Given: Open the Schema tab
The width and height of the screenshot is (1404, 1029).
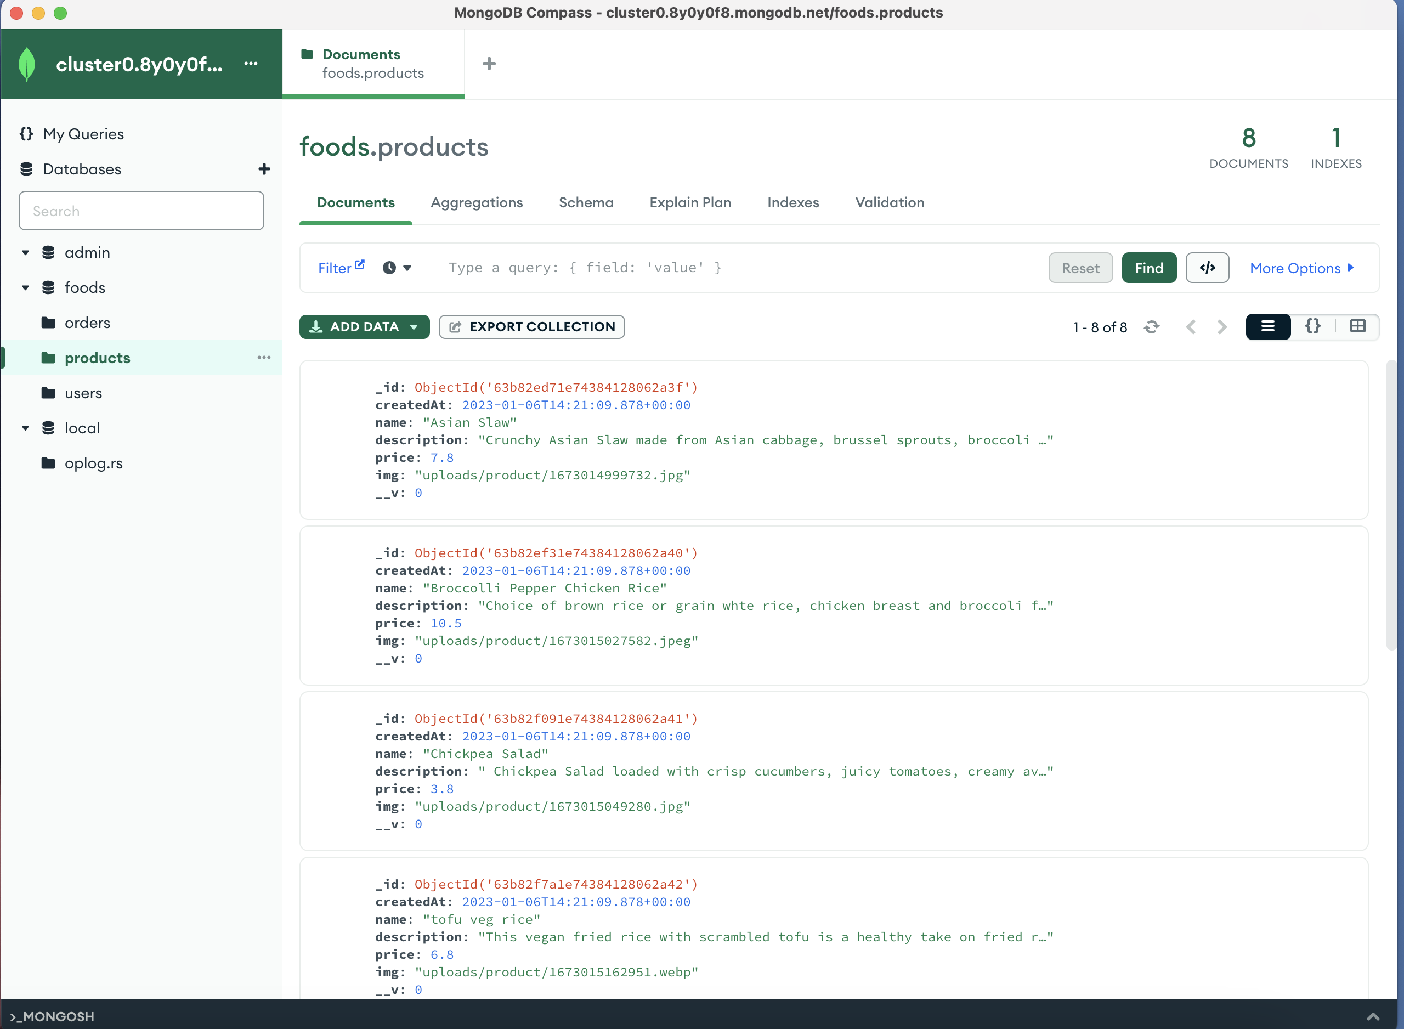Looking at the screenshot, I should point(585,202).
